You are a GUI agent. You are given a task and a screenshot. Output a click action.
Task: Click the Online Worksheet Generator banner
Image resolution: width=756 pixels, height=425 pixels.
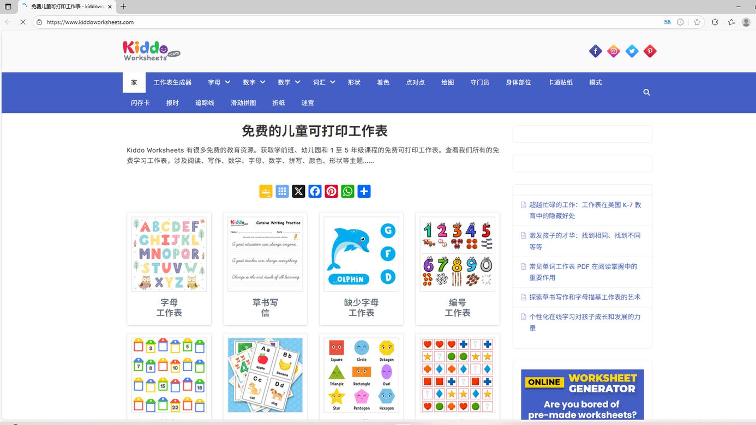[583, 394]
